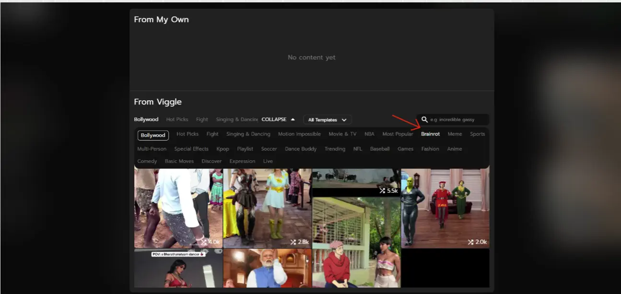Choose the Soccer category
Screen dimensions: 621x294
[269, 149]
